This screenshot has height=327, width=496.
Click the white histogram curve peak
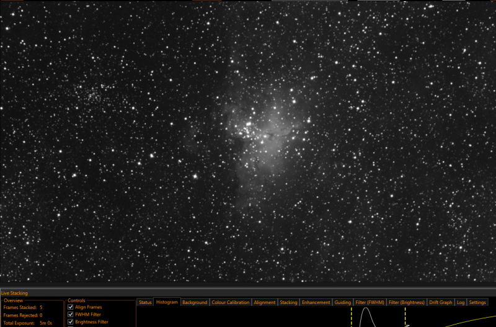point(366,308)
